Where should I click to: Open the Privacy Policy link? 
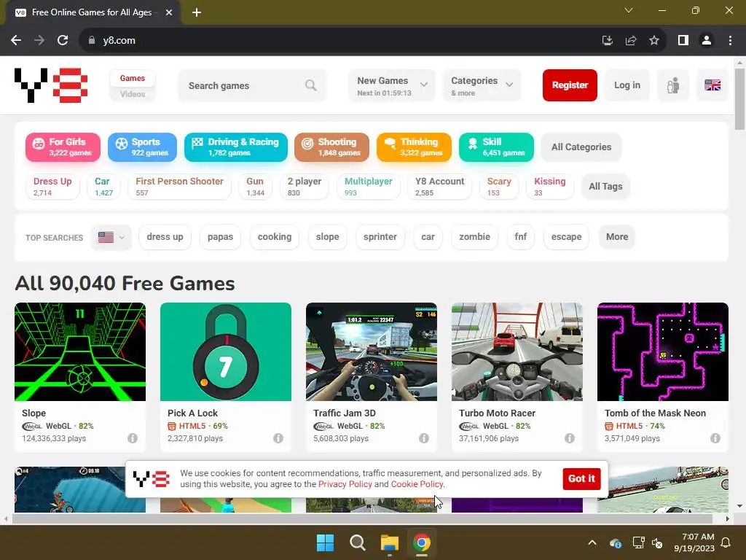(x=345, y=484)
